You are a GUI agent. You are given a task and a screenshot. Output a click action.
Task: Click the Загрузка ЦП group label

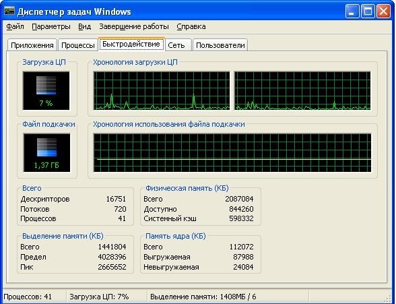click(x=44, y=62)
